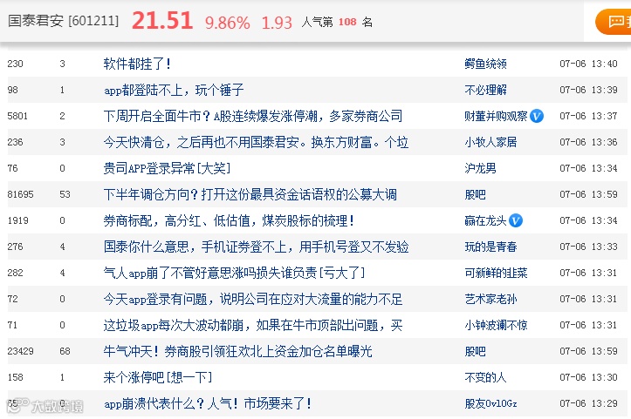Open post 今天app登录有问题，说明公司
Image resolution: width=631 pixels, height=419 pixels.
[x=253, y=299]
